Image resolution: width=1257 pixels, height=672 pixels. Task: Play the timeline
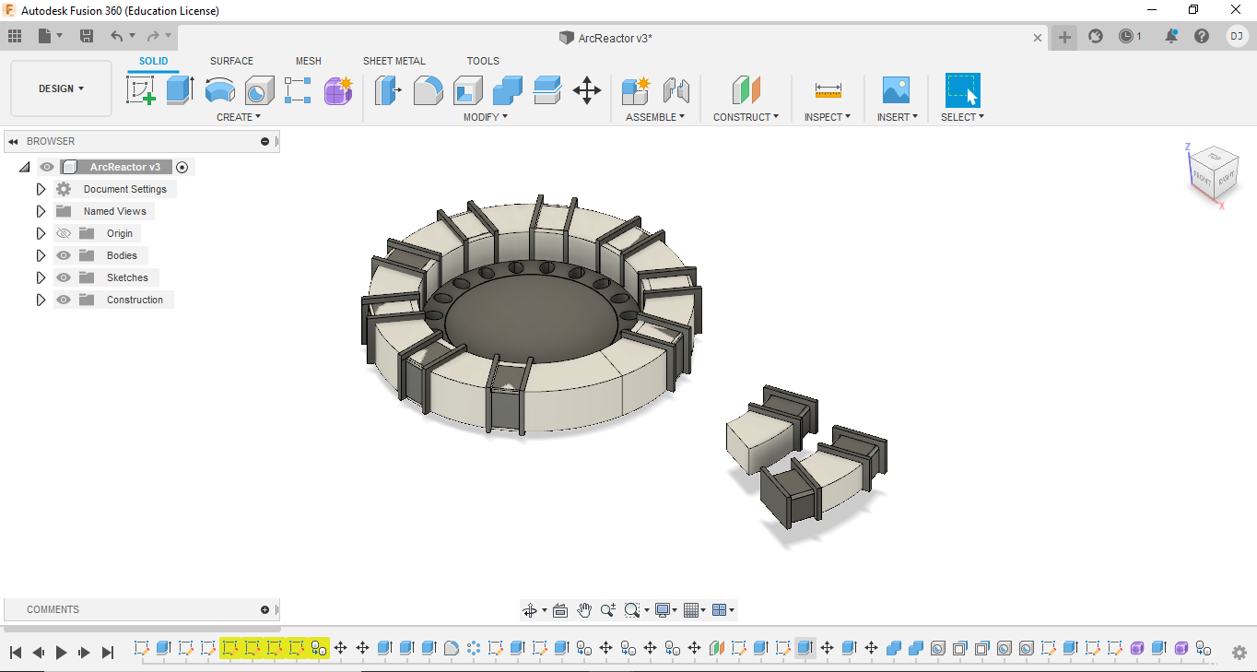(62, 652)
